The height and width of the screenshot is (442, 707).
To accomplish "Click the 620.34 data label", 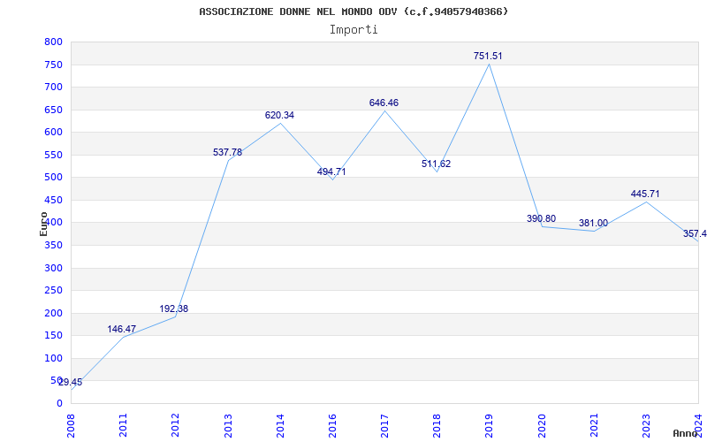I will click(x=279, y=116).
